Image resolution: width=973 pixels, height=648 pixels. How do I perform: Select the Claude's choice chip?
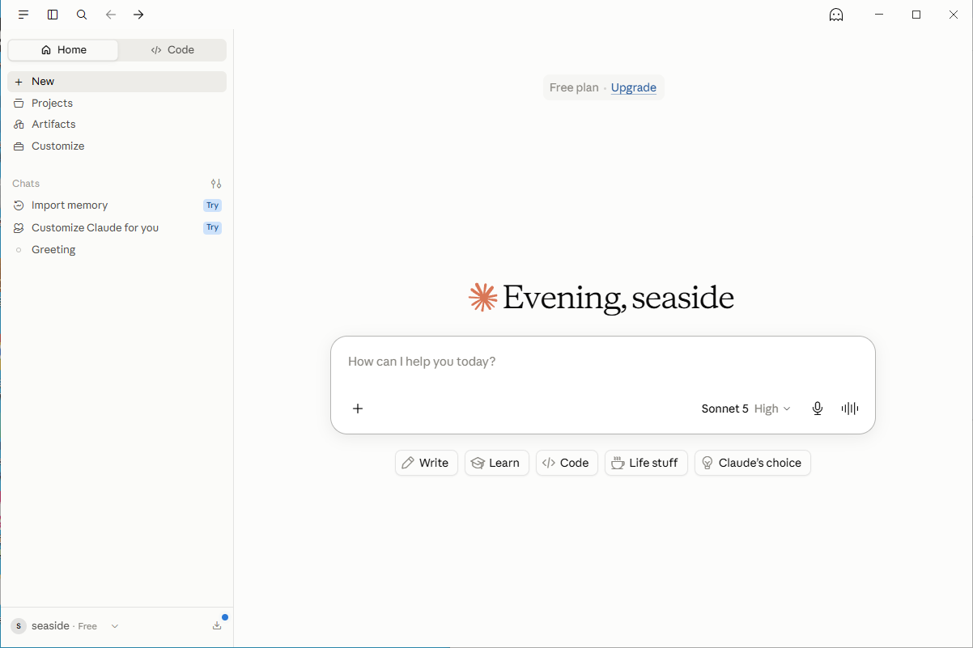point(753,463)
